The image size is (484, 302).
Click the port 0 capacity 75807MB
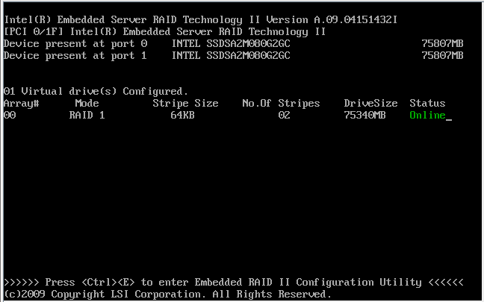click(x=442, y=43)
